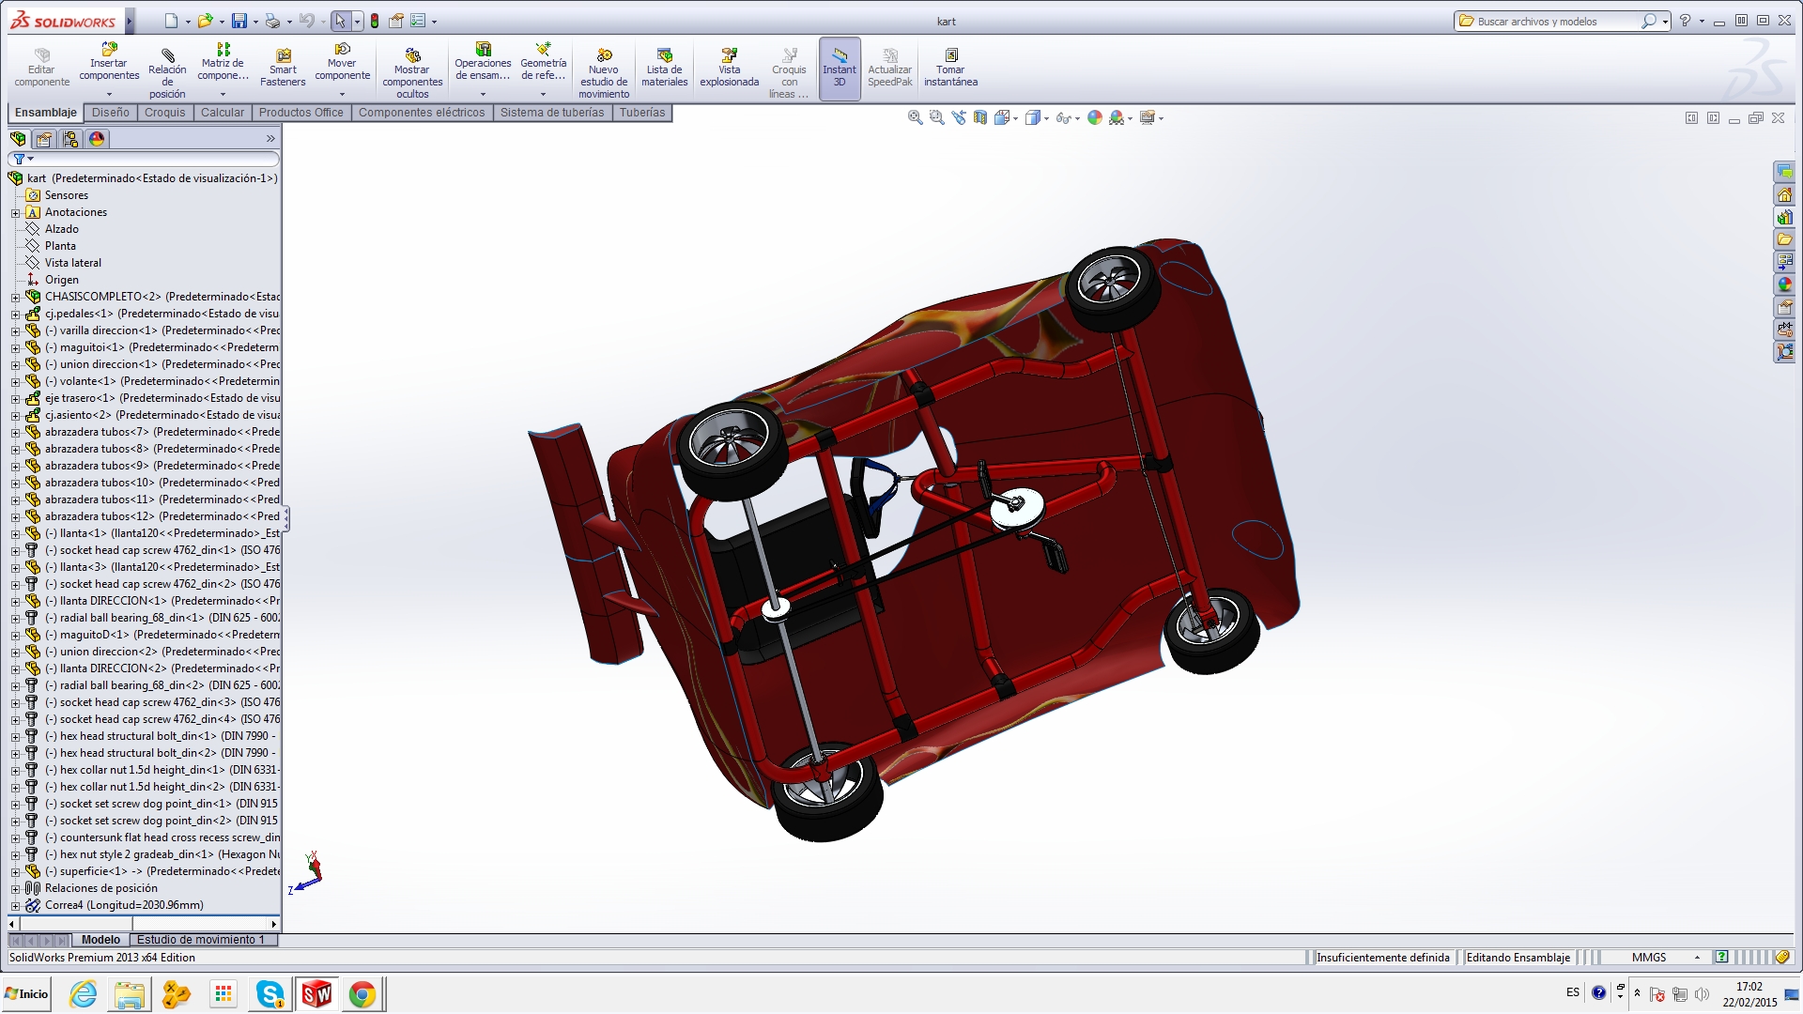Toggle the select cursor tool

tap(340, 21)
